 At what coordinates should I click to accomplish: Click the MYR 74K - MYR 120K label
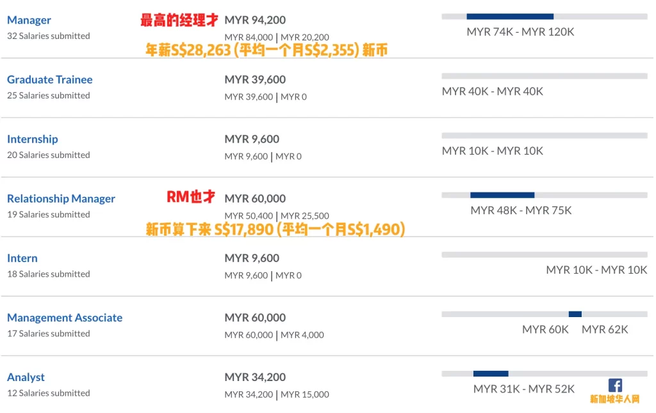tap(520, 32)
